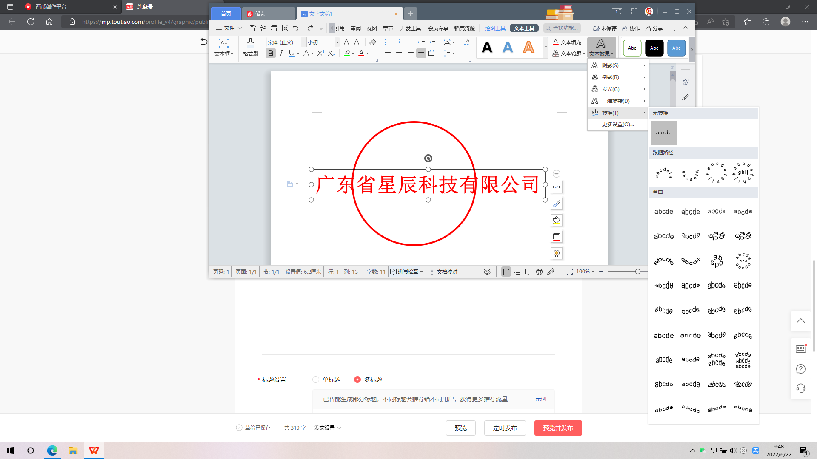Click the clear formatting eraser icon
This screenshot has width=817, height=459.
[373, 42]
